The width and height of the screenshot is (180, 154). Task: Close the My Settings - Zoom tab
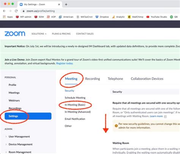click(x=59, y=5)
